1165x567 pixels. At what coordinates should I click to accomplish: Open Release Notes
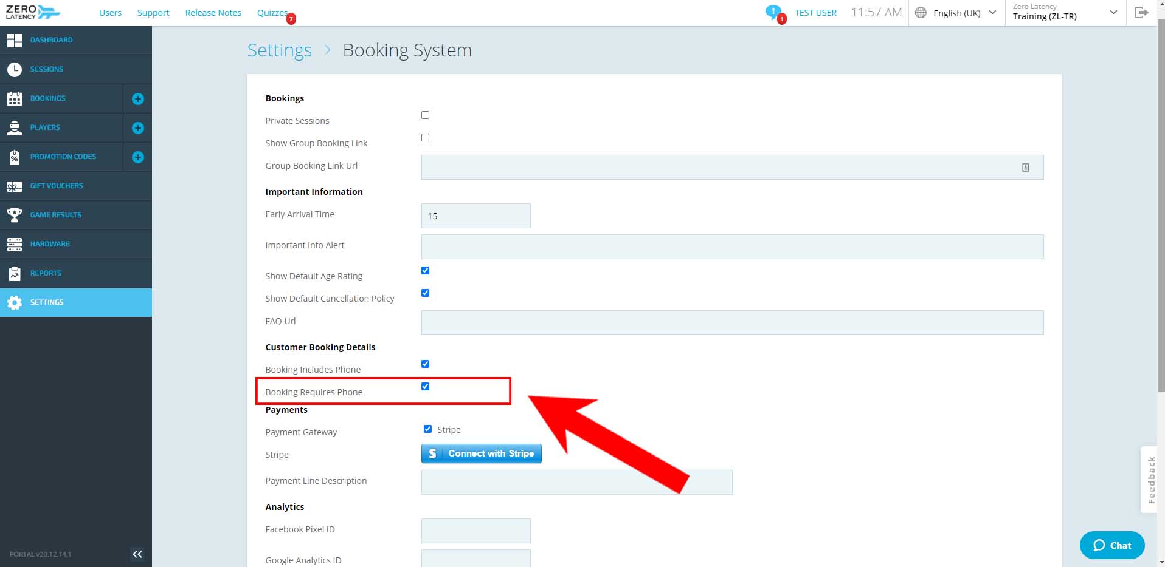pos(213,13)
